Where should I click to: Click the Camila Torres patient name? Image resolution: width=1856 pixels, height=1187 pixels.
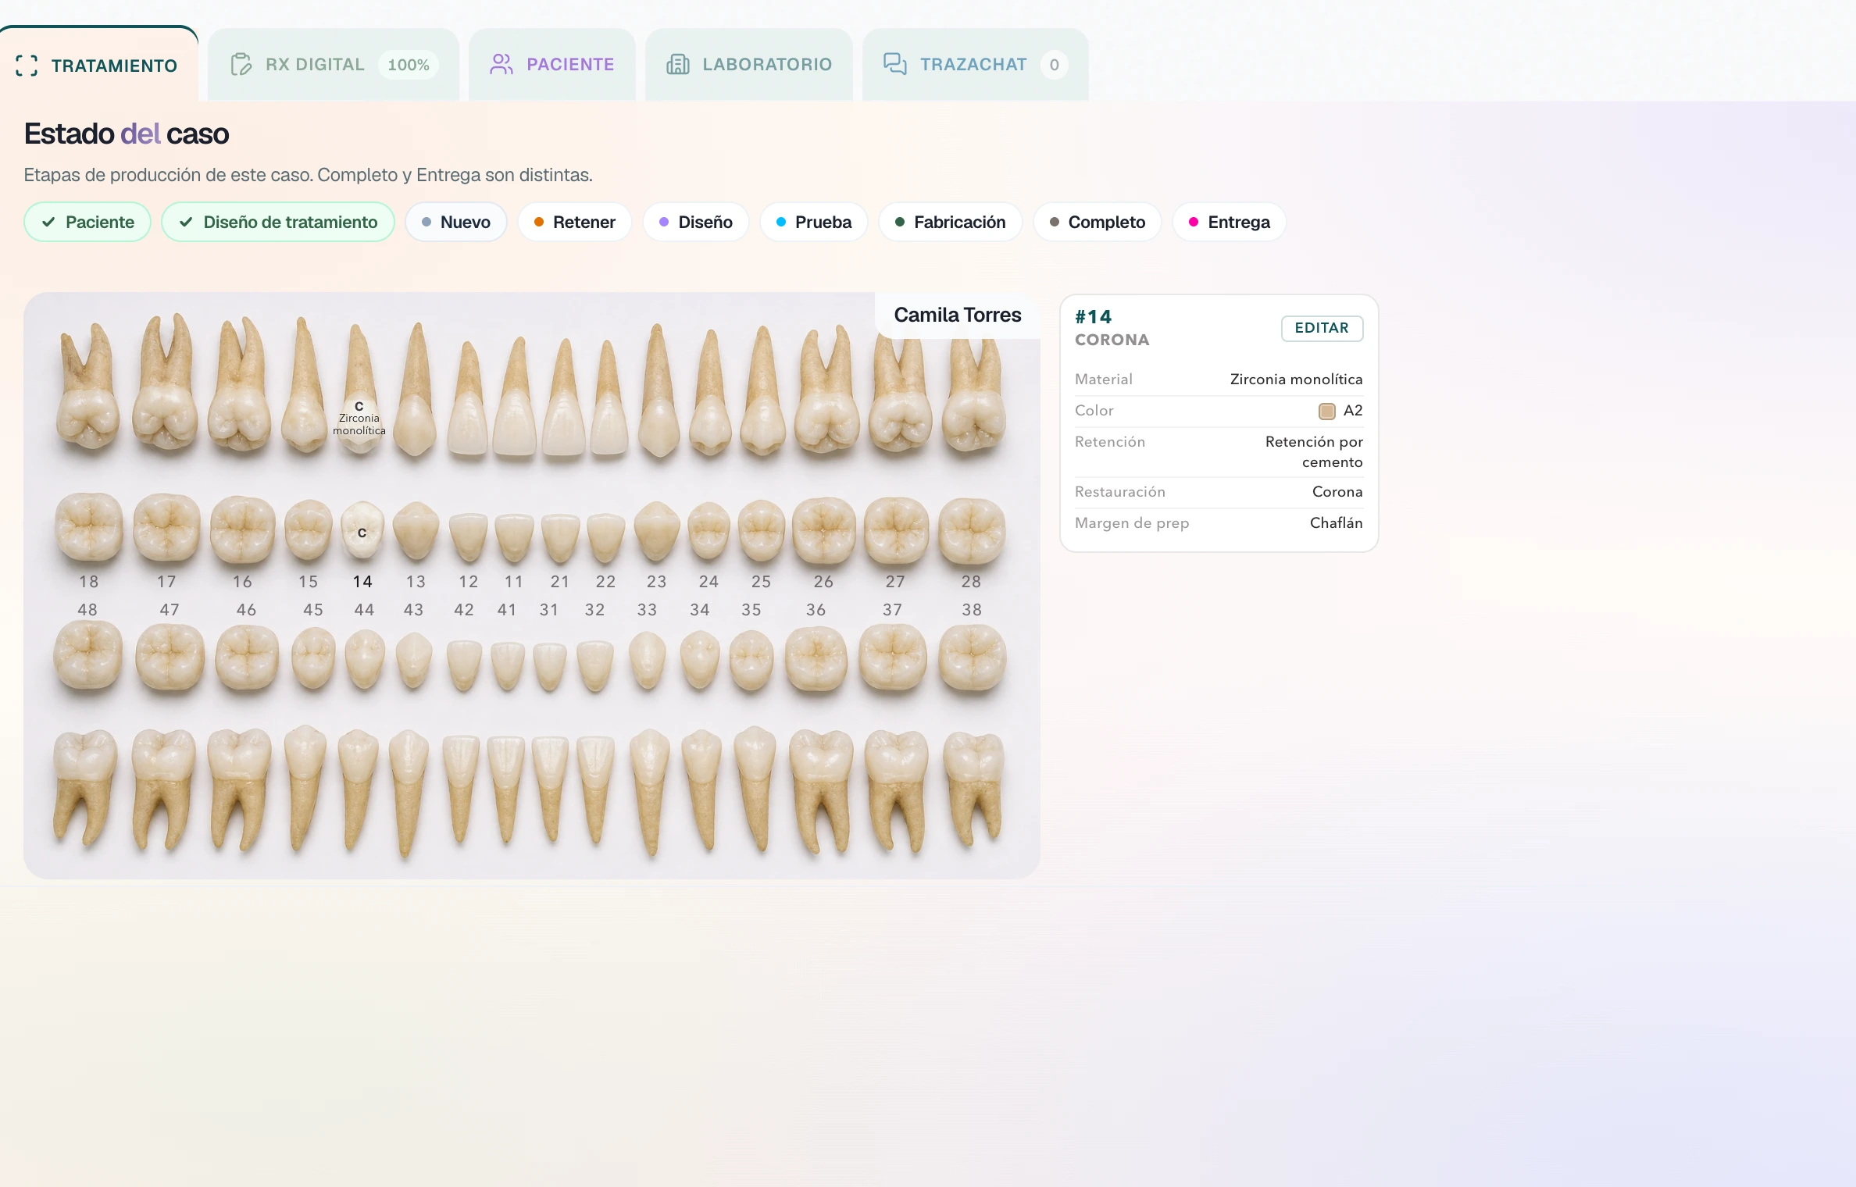pos(958,315)
